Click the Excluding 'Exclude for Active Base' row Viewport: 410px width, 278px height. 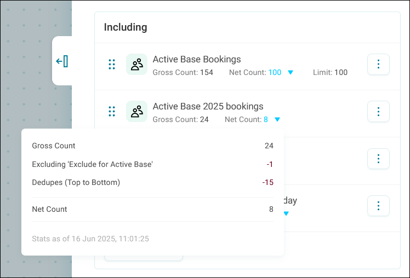pyautogui.click(x=153, y=164)
